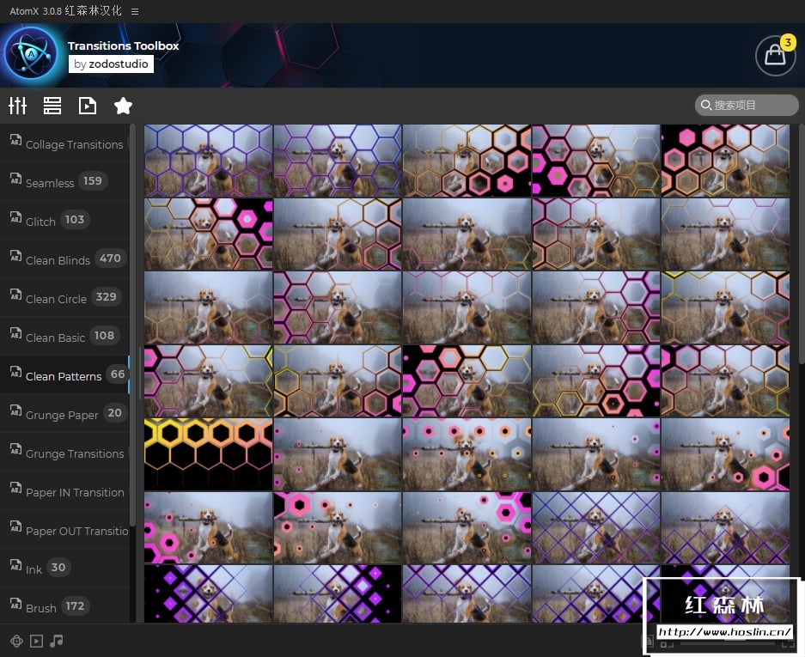The image size is (805, 657).
Task: Select the solid yellow-orange hexagon on black thumbnail
Action: (x=208, y=454)
